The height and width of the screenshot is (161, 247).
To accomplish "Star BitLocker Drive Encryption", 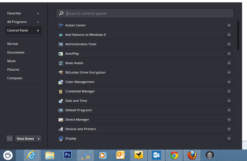I will coord(229,72).
